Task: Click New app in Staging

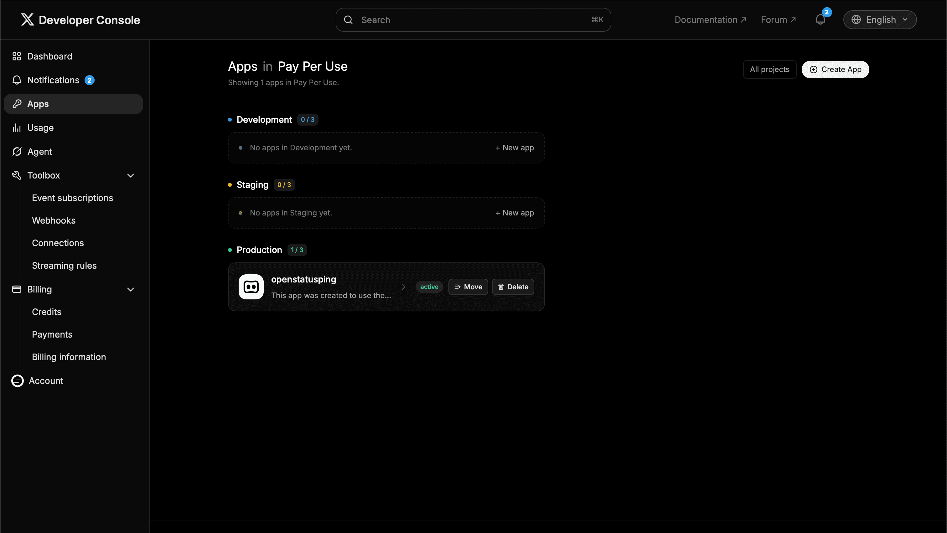Action: click(x=515, y=213)
